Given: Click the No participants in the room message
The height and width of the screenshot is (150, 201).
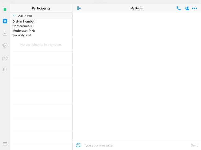Looking at the screenshot, I should coord(41,45).
